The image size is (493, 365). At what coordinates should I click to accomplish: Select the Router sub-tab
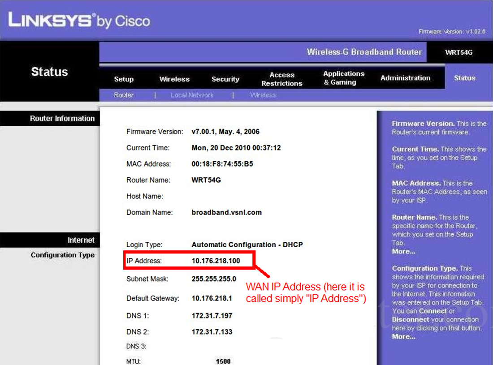pos(124,95)
